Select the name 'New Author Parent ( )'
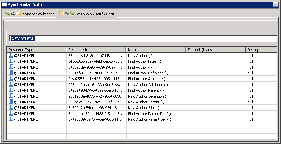This screenshot has width=281, height=144. (x=146, y=102)
